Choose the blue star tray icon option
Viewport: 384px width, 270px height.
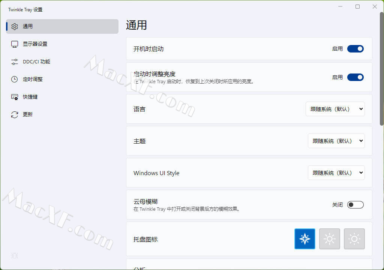coord(305,239)
